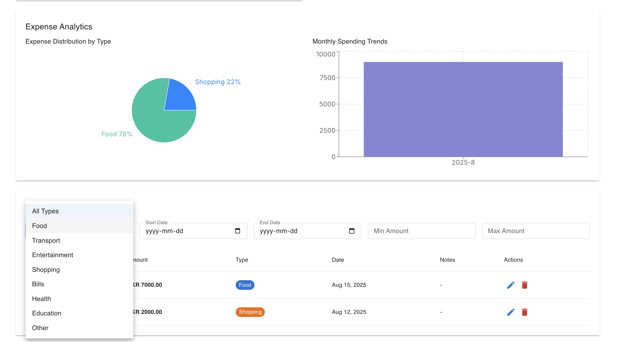Open End Date calendar picker icon
Viewport: 625px width, 342px height.
click(352, 231)
